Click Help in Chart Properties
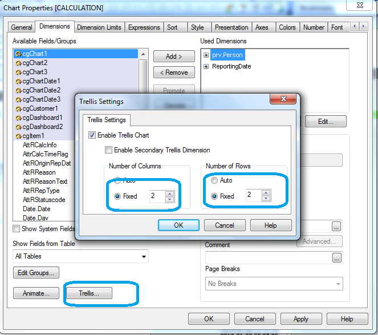Viewport: 378px width, 335px height. click(347, 319)
